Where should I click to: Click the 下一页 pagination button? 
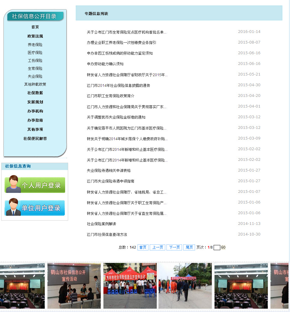point(174,247)
